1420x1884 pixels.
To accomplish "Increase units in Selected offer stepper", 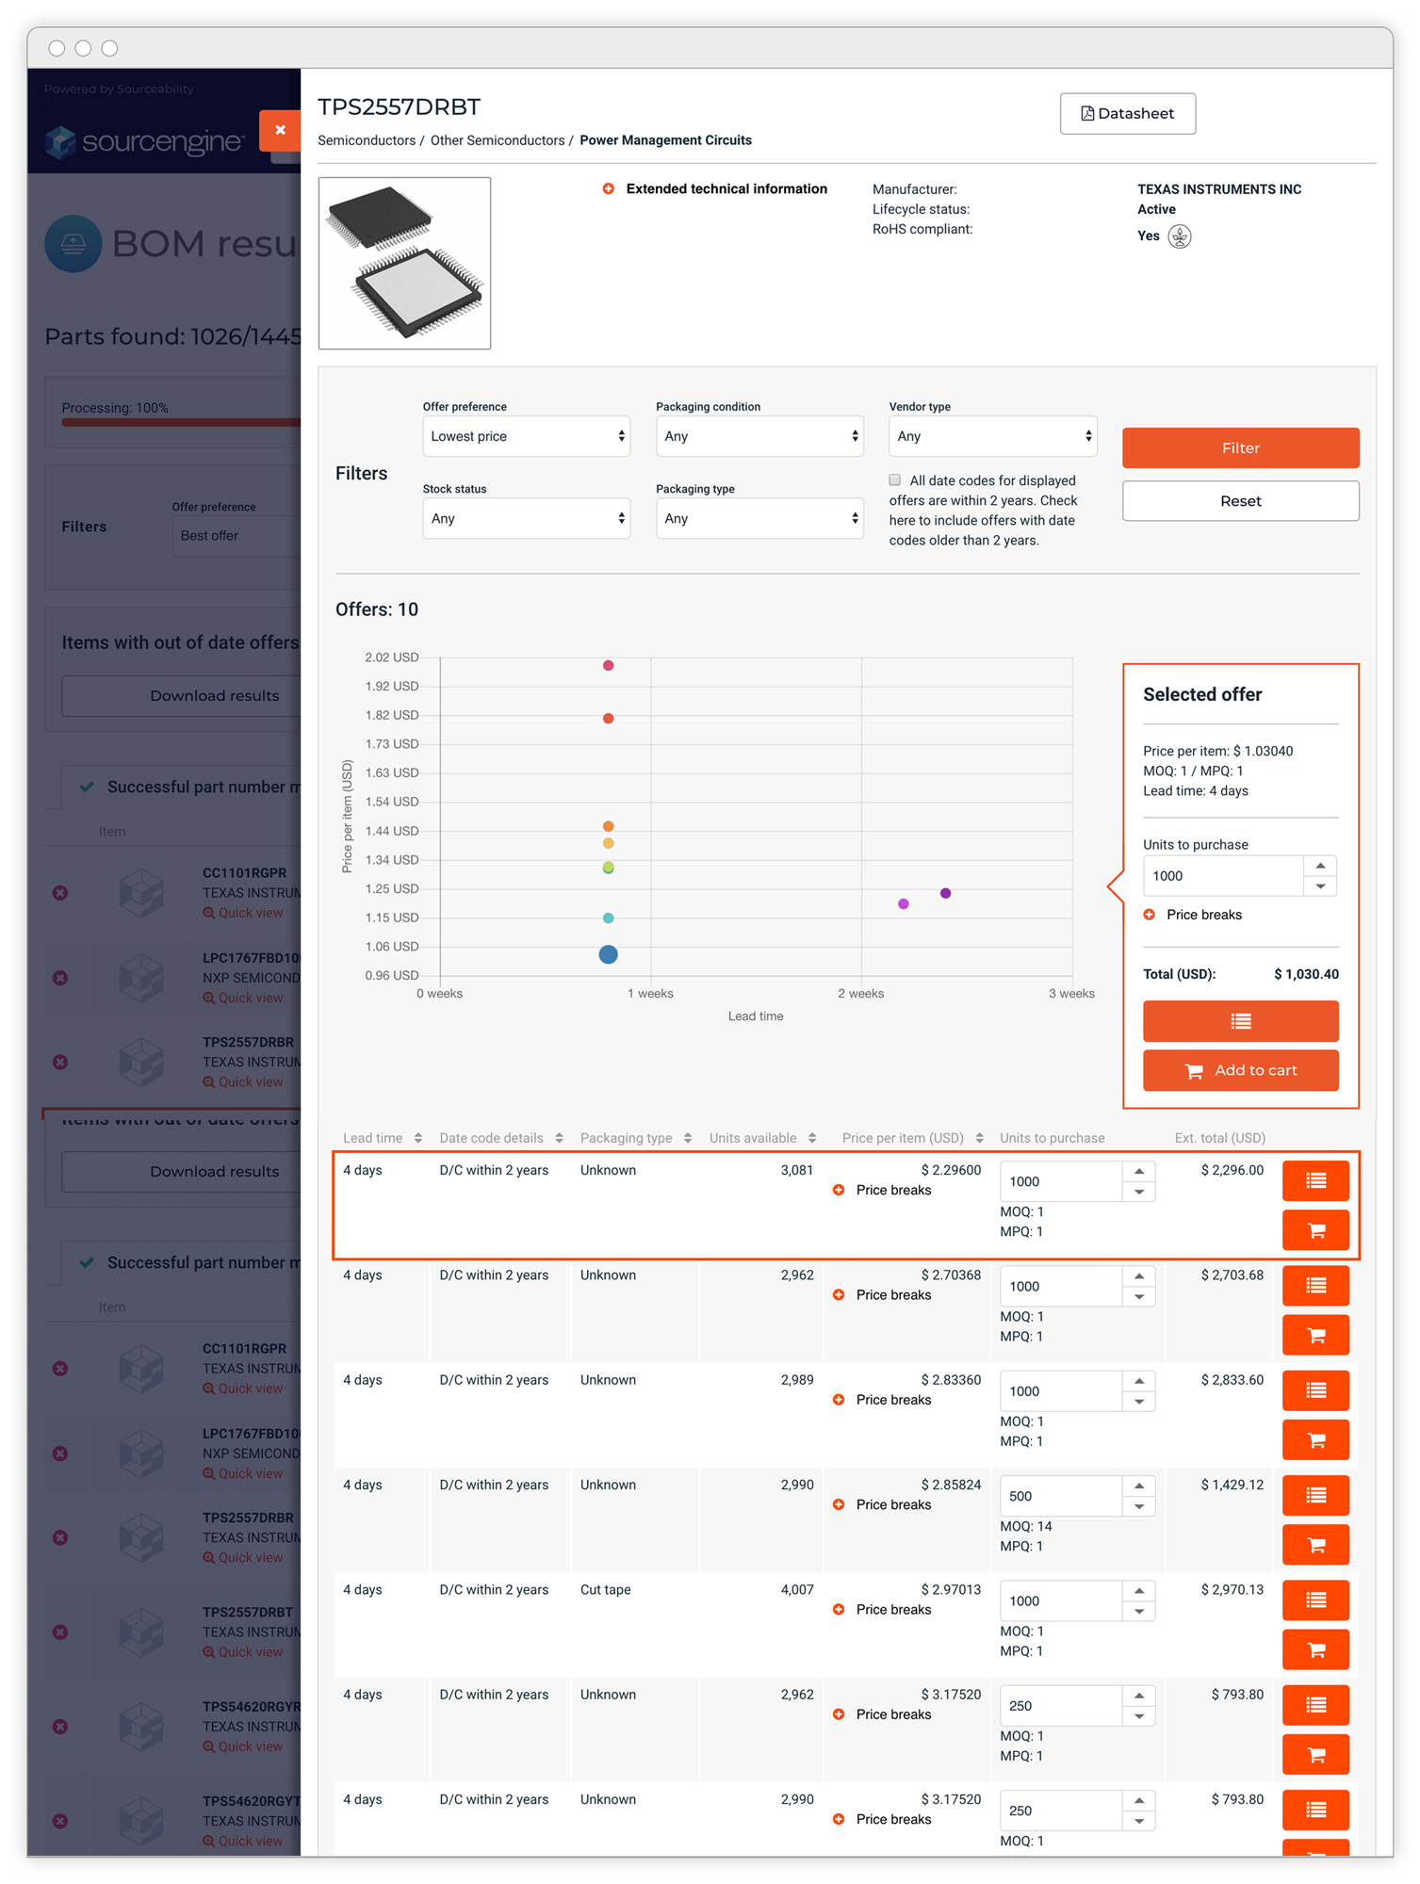I will click(1320, 866).
